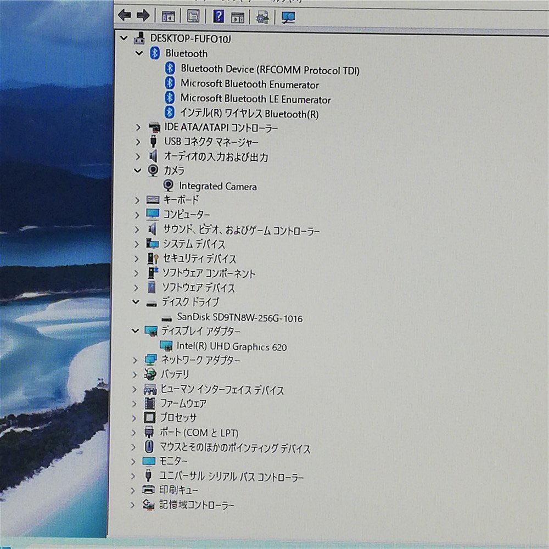Click the SanDisk disk drive icon
This screenshot has height=549, width=549.
pyautogui.click(x=167, y=318)
